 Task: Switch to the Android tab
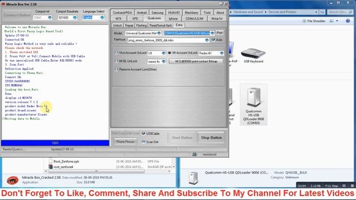pyautogui.click(x=142, y=13)
